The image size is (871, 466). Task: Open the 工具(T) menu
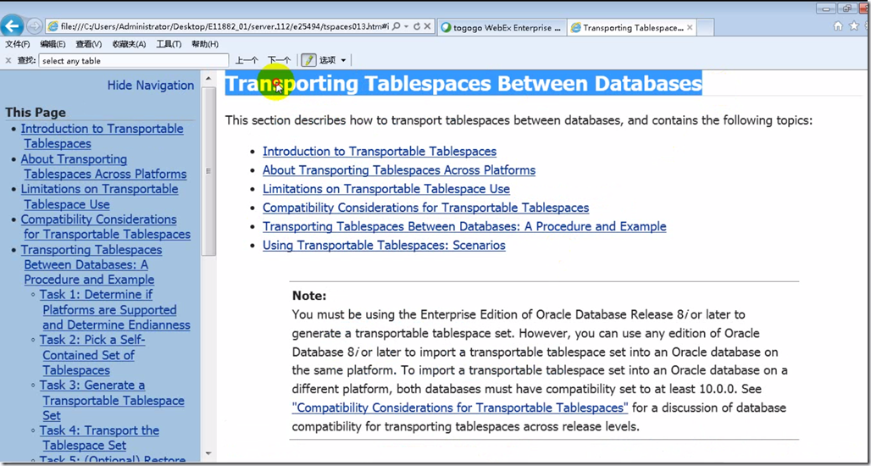[x=169, y=44]
